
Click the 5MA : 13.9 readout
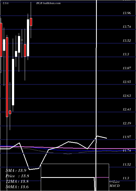pos(16,171)
